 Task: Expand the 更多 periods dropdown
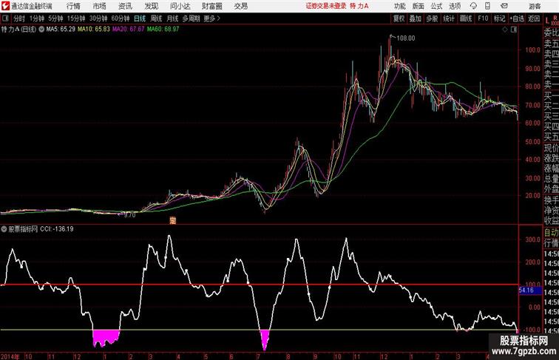coord(211,18)
